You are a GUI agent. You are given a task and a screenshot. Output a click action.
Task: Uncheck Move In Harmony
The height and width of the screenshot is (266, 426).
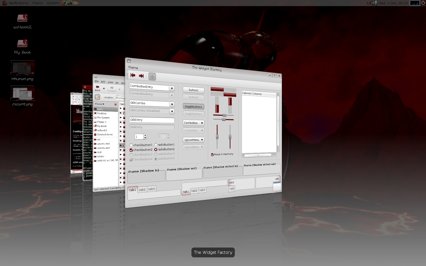coord(212,154)
